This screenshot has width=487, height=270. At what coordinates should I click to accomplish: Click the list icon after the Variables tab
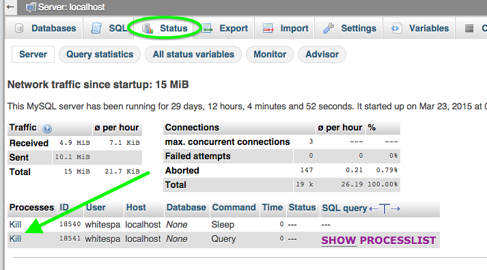(x=469, y=28)
